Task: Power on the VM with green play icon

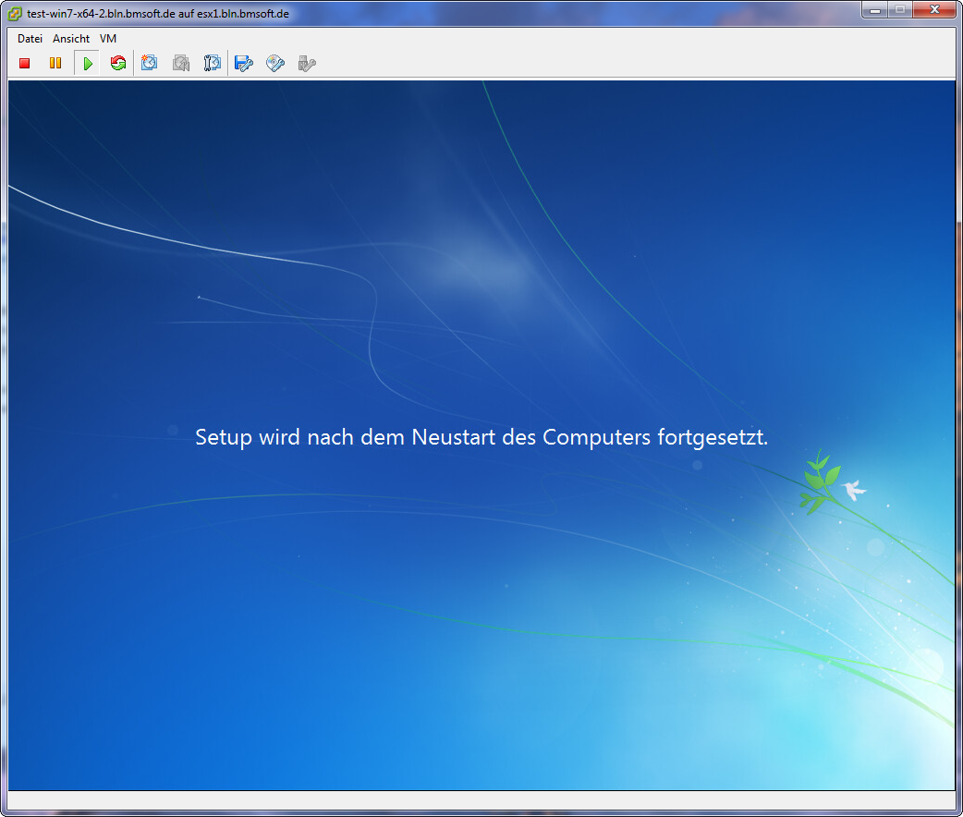Action: 87,63
